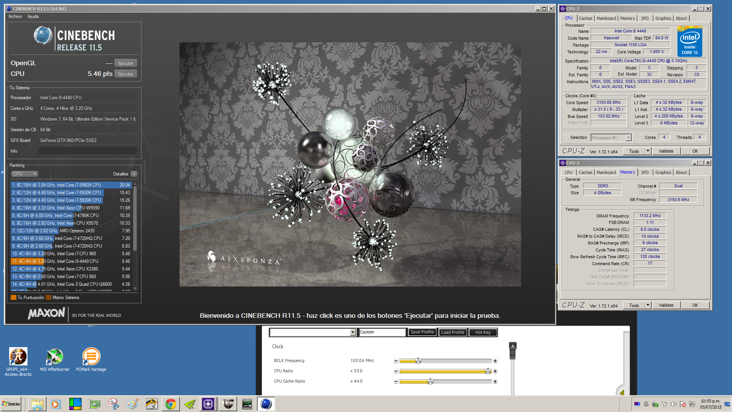Click OK in top CPU-Z window
The image size is (732, 412).
(695, 151)
